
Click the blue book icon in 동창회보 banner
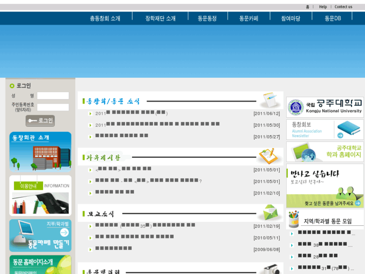349,128
